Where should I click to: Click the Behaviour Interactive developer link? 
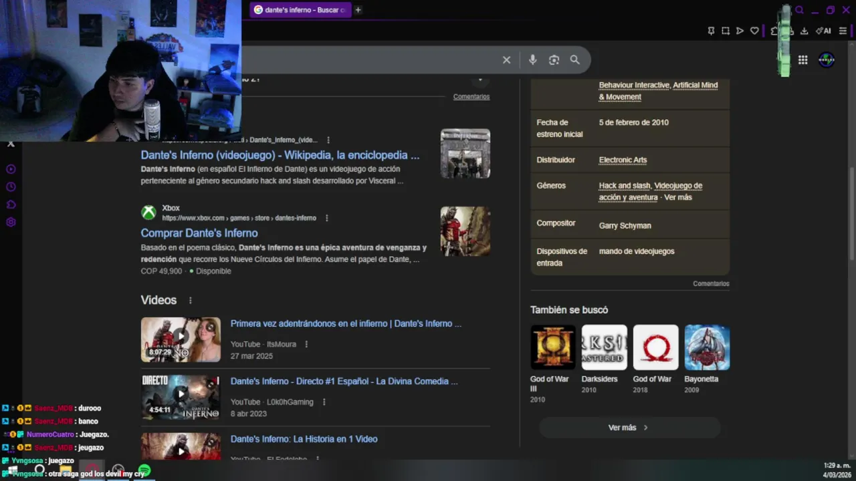tap(634, 85)
